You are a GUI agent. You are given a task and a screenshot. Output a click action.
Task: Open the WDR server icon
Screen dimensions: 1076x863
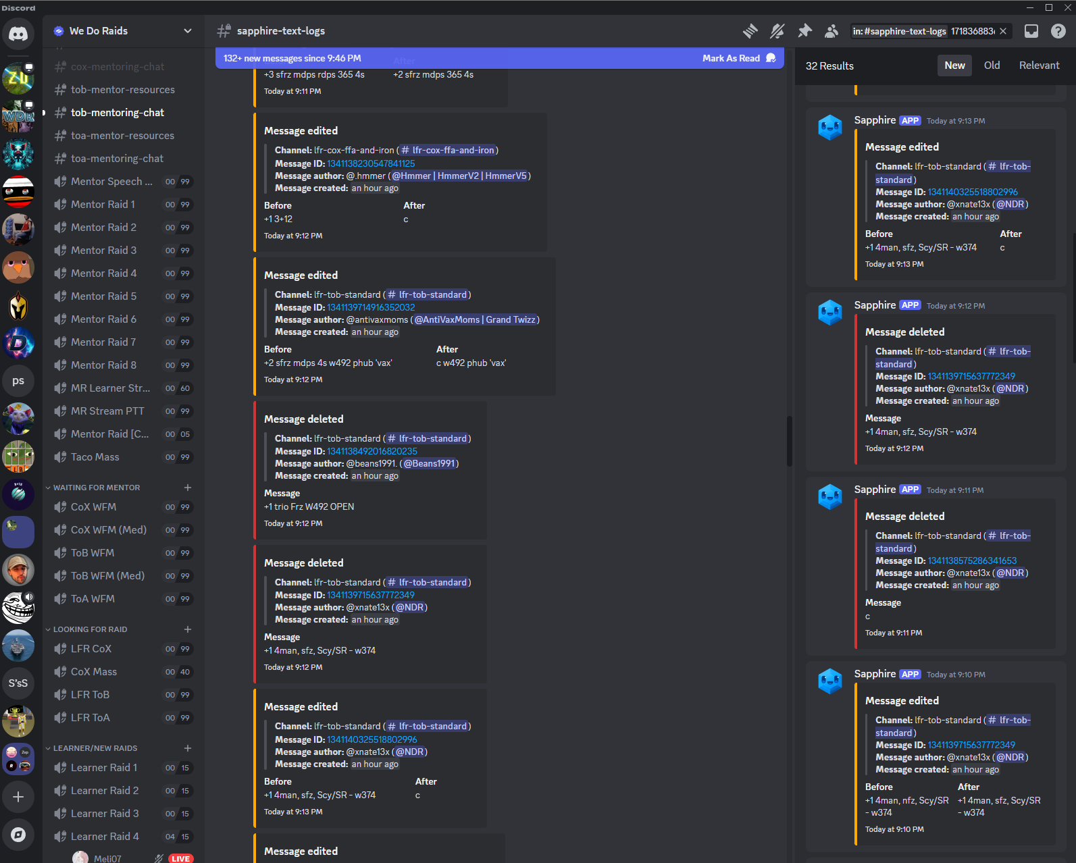click(18, 116)
